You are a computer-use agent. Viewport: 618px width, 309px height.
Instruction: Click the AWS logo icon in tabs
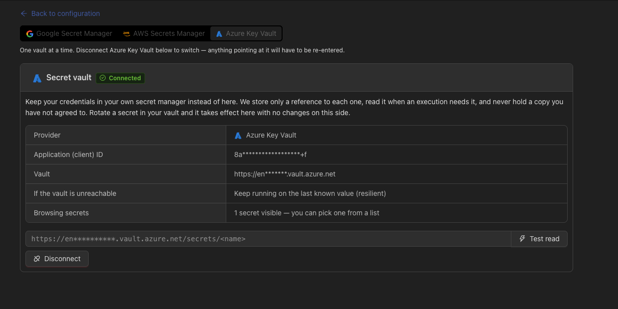coord(127,34)
